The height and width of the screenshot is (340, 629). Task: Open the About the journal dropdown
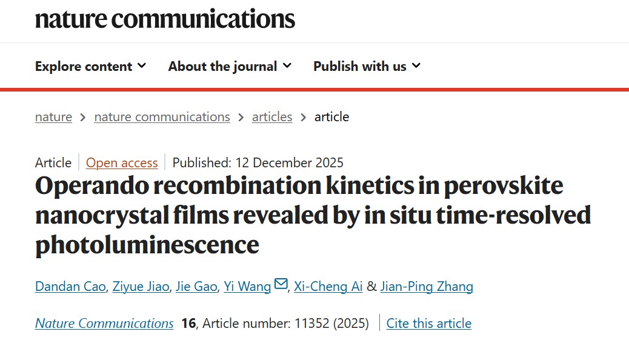(230, 66)
